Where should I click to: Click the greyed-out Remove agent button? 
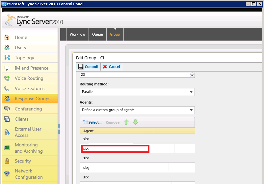pos(113,122)
